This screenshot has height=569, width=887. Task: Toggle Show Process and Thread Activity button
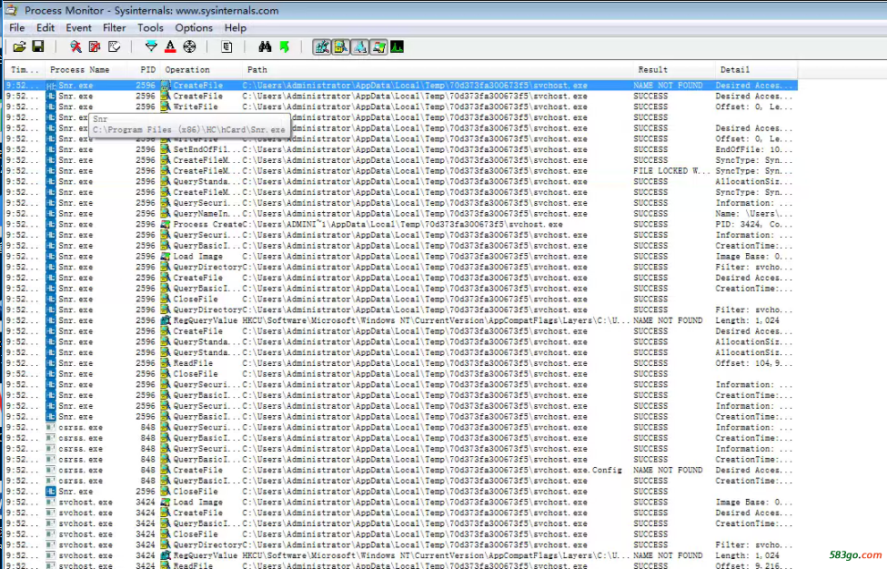[x=378, y=47]
